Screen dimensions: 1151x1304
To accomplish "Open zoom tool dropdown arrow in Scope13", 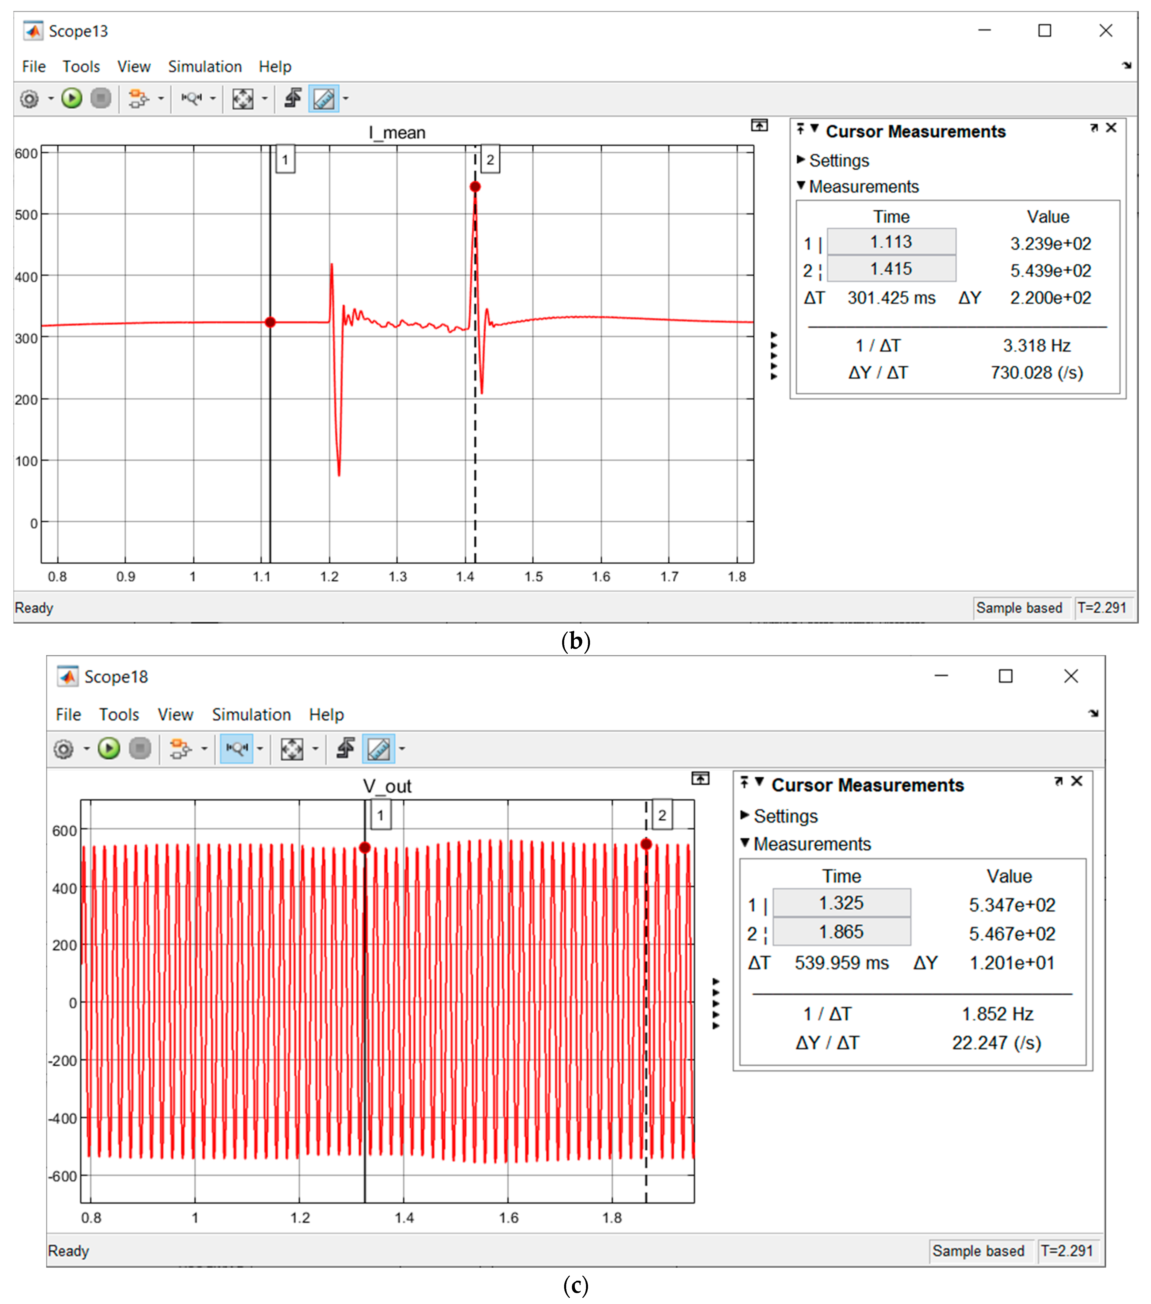I will 213,99.
